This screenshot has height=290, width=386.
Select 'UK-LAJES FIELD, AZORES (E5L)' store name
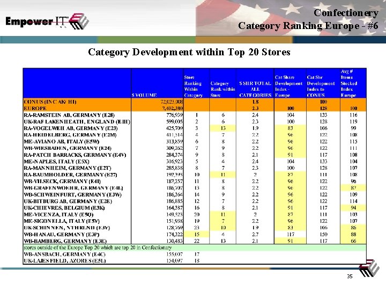click(x=65, y=261)
